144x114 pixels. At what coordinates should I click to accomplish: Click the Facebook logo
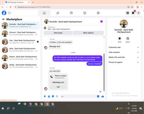[4, 13]
